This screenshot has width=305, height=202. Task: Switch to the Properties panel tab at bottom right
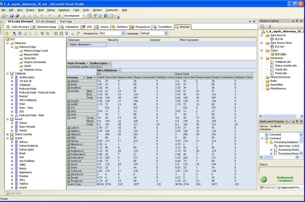tap(267, 188)
